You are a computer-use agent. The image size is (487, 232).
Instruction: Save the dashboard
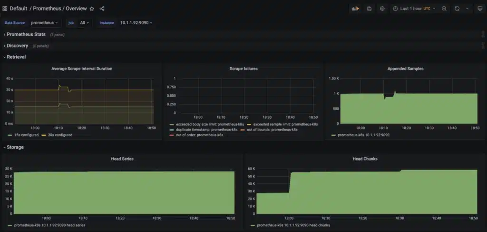tap(369, 9)
